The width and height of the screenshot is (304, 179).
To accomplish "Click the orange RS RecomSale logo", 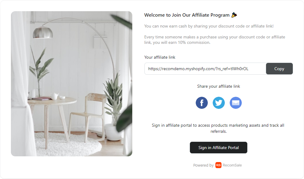I will point(218,165).
